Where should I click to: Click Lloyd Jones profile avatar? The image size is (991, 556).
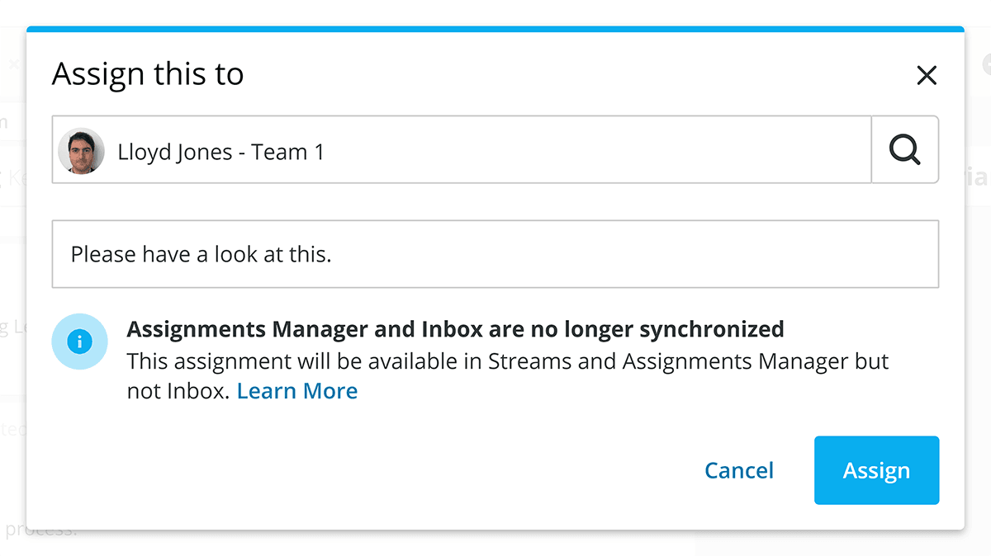tap(81, 151)
